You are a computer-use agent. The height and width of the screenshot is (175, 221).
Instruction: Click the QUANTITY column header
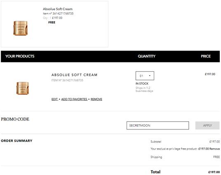click(x=147, y=56)
